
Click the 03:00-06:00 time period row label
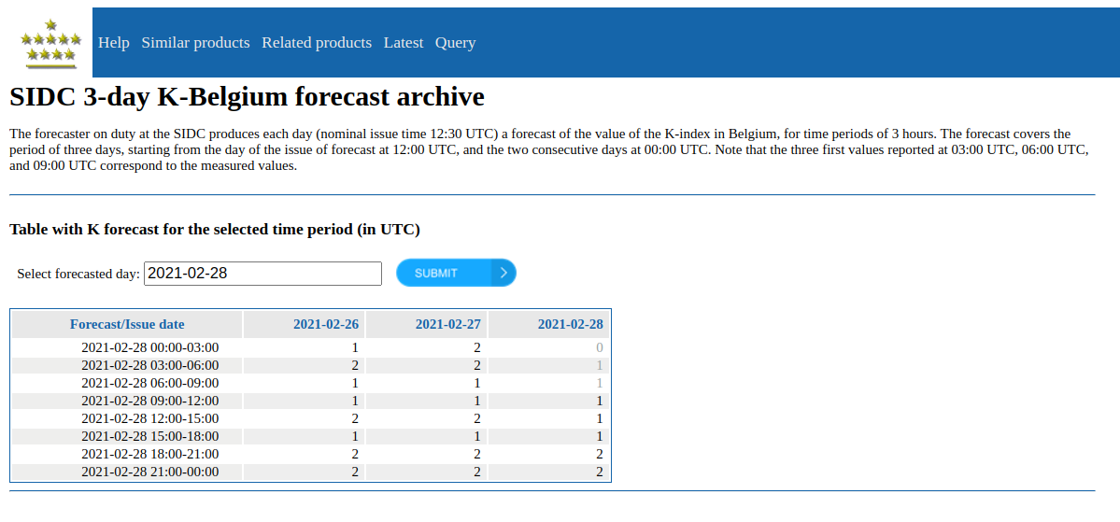click(x=149, y=365)
